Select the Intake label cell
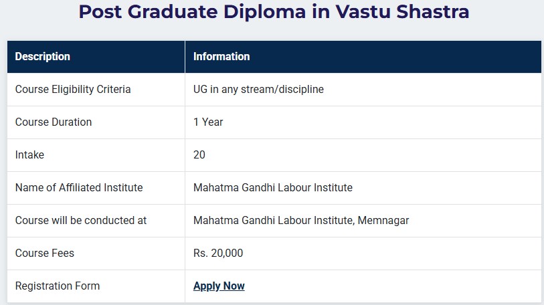 tap(29, 155)
